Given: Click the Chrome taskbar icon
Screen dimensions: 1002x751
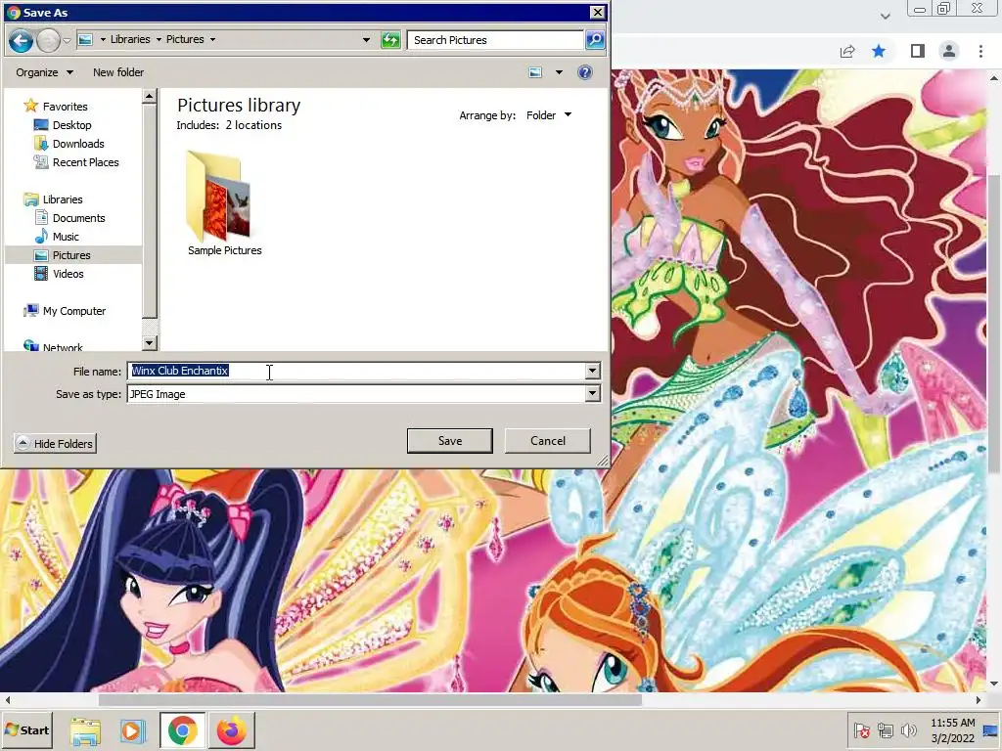Looking at the screenshot, I should [182, 730].
